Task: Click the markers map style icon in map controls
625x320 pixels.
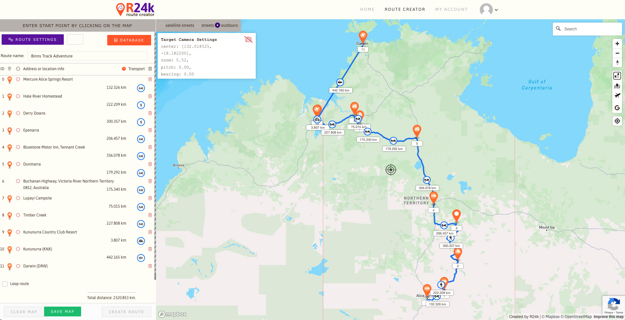Action: pos(617,86)
